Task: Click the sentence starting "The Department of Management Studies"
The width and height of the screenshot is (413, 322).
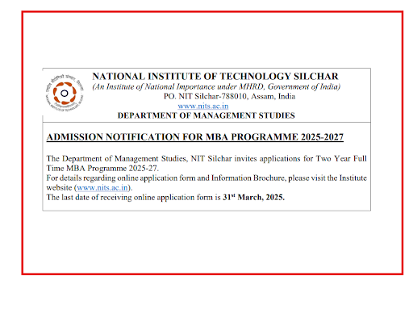Action: coord(206,163)
